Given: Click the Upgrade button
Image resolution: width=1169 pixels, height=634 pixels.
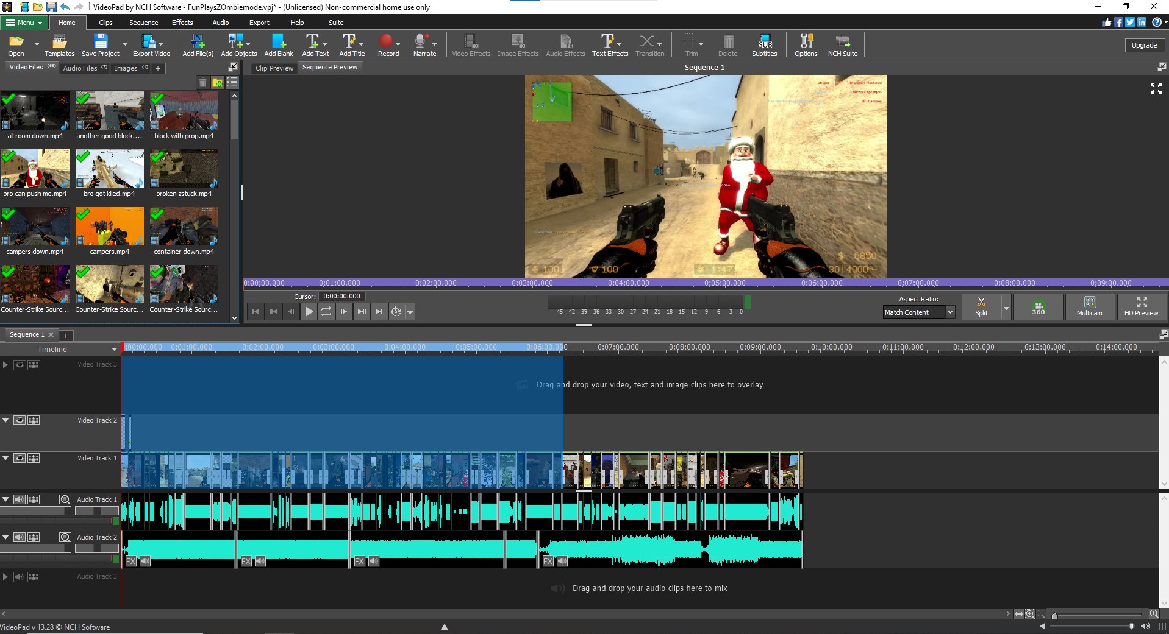Looking at the screenshot, I should 1144,45.
